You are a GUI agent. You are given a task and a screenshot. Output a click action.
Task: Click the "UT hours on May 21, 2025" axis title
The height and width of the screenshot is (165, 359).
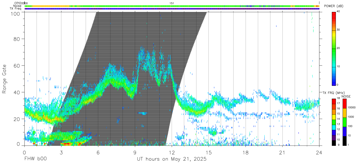tap(172, 159)
